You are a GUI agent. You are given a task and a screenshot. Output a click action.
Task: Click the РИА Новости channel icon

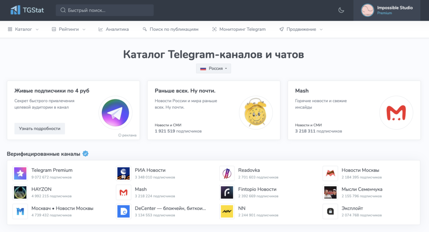click(123, 174)
